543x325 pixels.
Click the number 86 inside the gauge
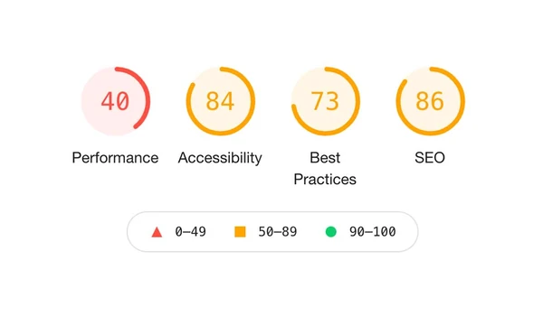click(430, 101)
